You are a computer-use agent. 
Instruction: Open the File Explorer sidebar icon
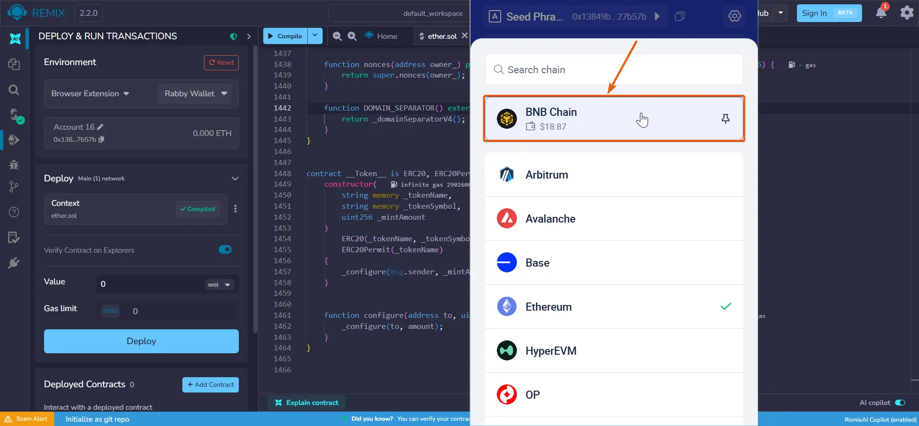point(14,64)
